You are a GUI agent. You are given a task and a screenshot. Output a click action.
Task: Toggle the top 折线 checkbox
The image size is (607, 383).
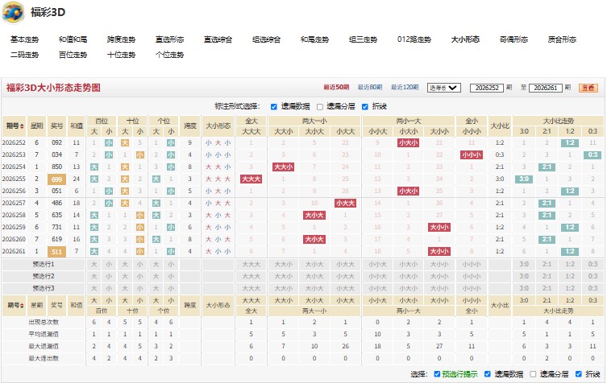click(364, 107)
